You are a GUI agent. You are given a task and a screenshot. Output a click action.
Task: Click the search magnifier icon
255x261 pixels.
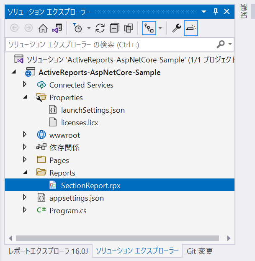[221, 44]
